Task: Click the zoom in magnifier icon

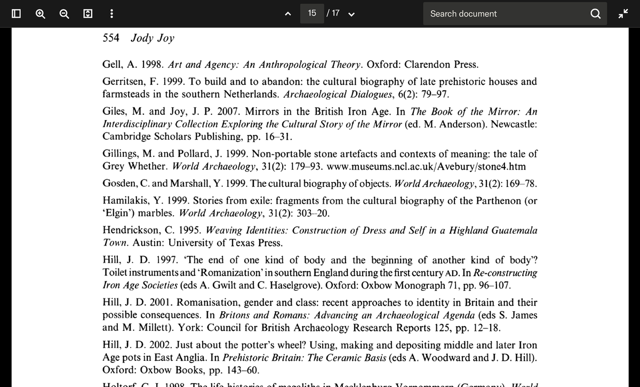Action: (x=41, y=13)
